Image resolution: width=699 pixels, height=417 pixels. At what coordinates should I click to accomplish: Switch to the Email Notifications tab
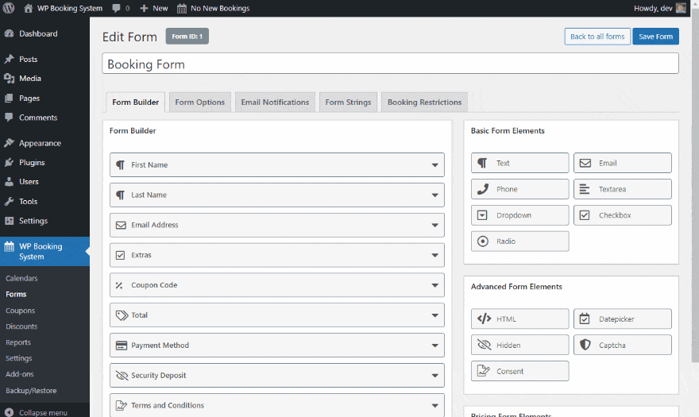[275, 102]
